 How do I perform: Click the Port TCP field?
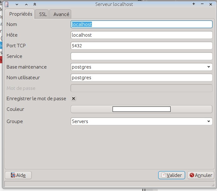[141, 46]
